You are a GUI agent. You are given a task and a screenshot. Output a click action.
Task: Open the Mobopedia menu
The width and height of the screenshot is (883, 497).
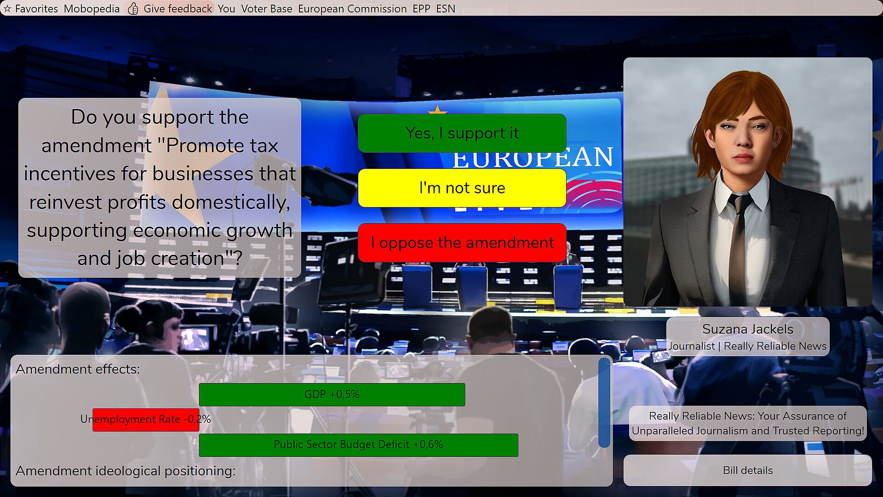[x=92, y=9]
